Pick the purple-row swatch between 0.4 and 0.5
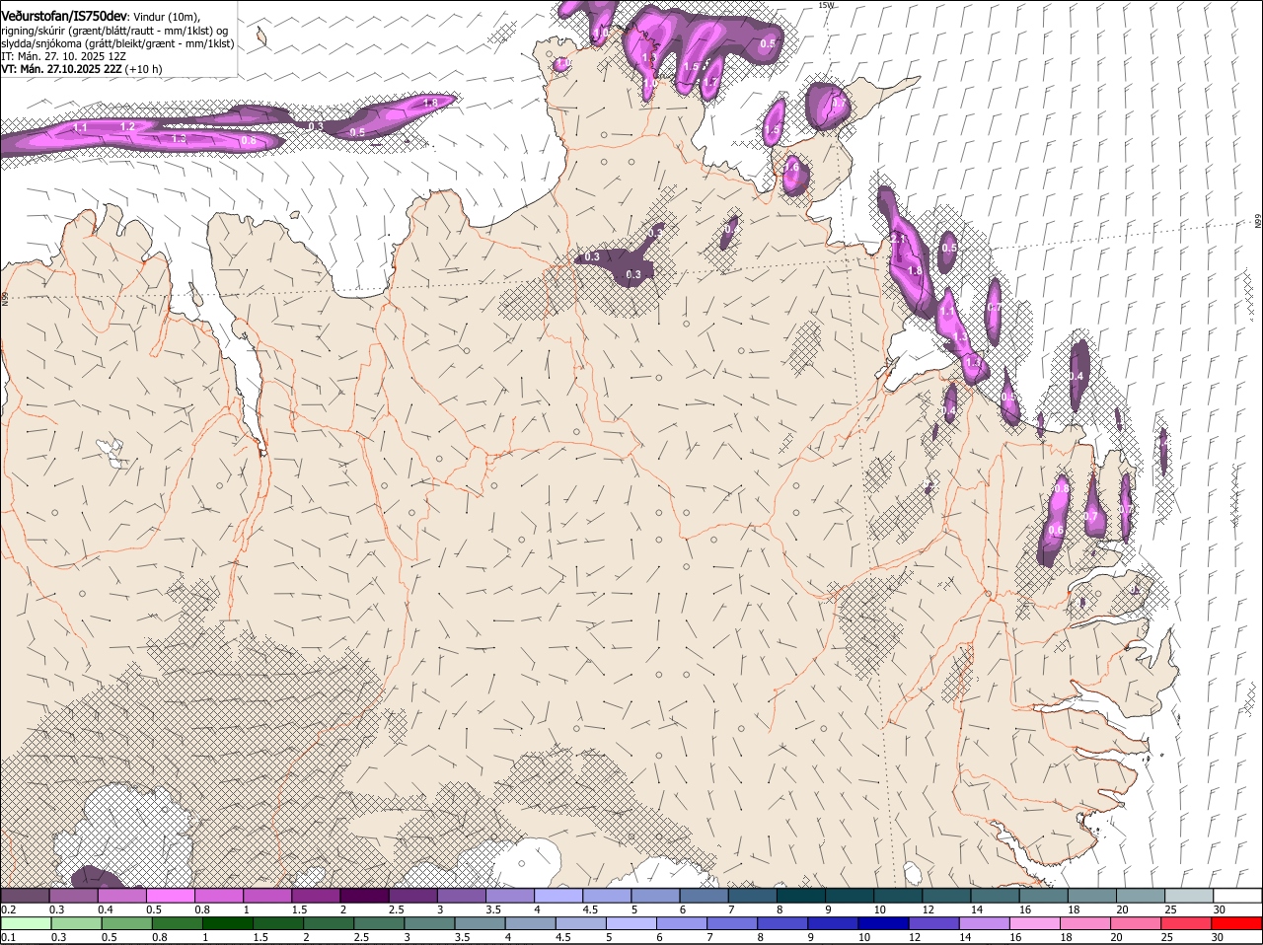Screen dimensions: 1263x945 pyautogui.click(x=122, y=895)
